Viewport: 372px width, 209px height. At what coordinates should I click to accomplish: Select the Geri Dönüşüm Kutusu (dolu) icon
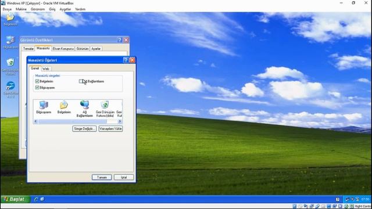pyautogui.click(x=105, y=105)
